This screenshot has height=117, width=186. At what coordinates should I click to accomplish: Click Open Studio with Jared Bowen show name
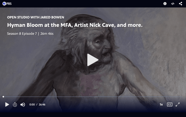pos(36,17)
